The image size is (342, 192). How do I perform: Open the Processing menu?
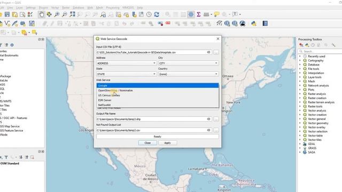click(x=113, y=7)
